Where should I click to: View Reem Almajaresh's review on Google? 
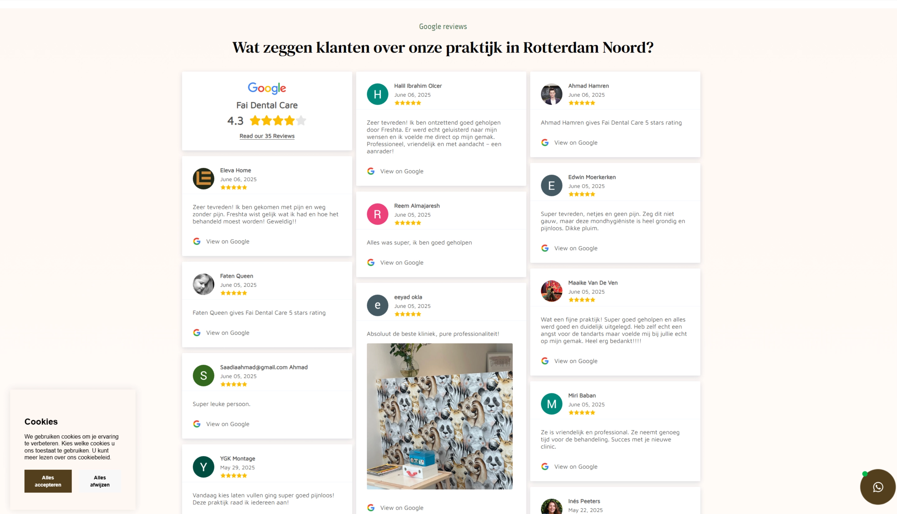401,262
